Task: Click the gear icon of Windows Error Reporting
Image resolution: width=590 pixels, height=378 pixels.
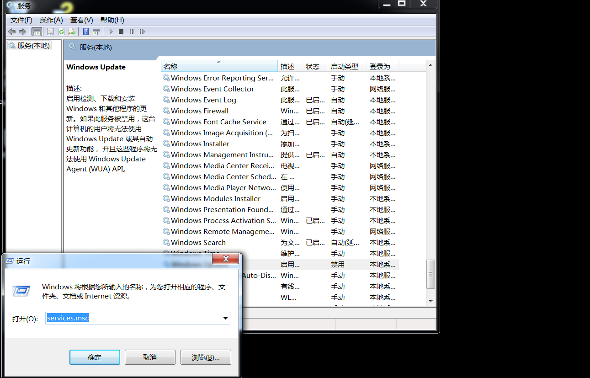Action: (166, 78)
